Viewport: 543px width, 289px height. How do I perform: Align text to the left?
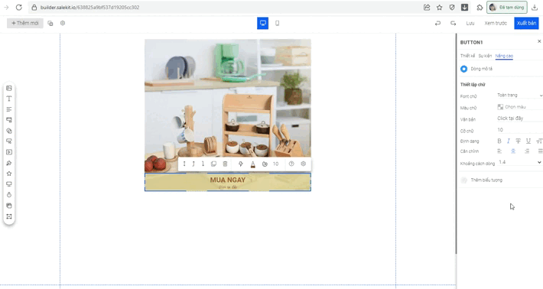point(499,151)
